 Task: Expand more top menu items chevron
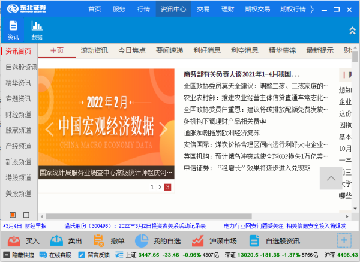pos(312,9)
